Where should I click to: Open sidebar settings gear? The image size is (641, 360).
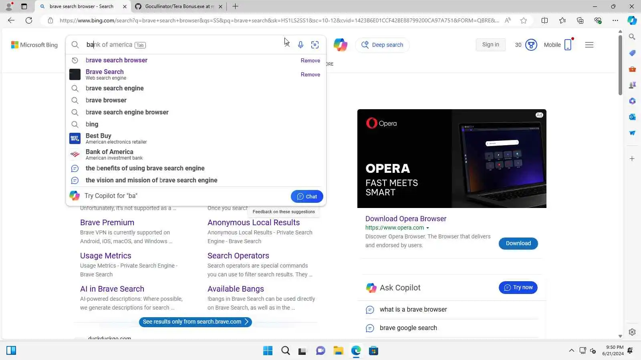632,332
